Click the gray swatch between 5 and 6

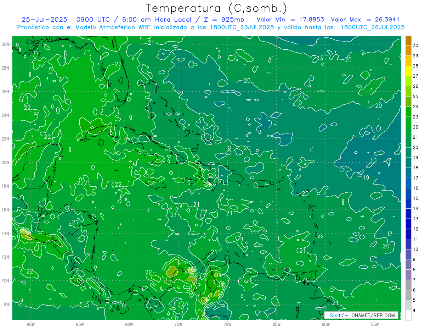pos(408,295)
